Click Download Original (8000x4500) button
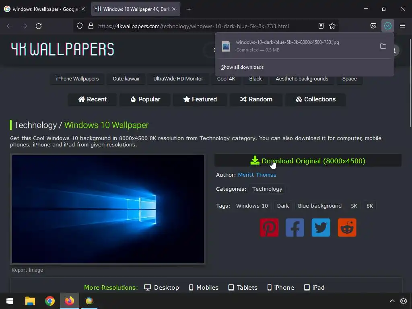Screen dimensions: 412x309 (x=308, y=161)
